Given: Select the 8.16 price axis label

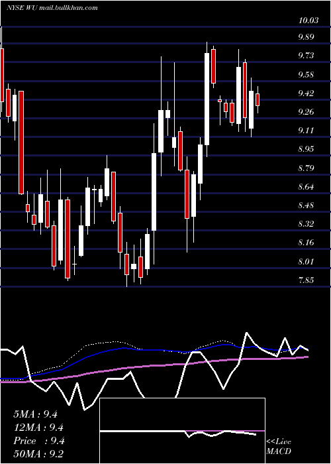Looking at the screenshot, I should (x=306, y=243).
